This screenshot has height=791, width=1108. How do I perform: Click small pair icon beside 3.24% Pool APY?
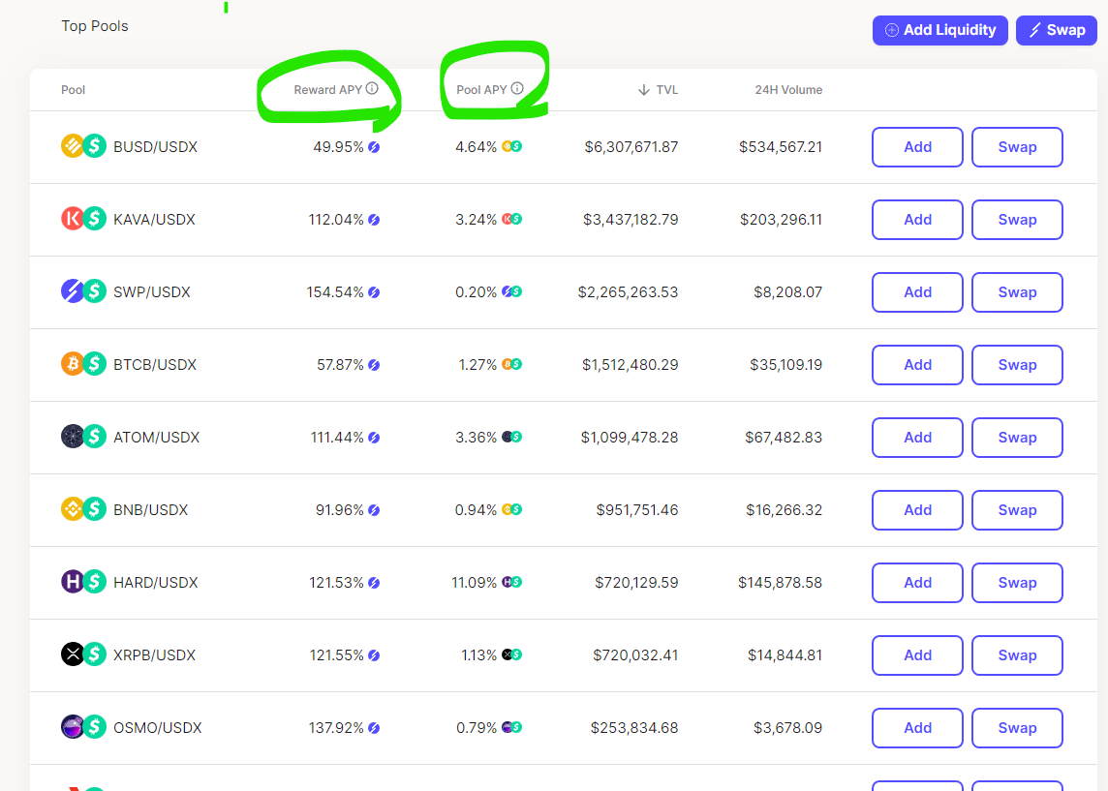pos(511,219)
